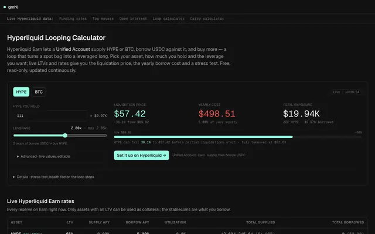The width and height of the screenshot is (375, 234).
Task: Go to the Top movers page
Action: (x=103, y=19)
